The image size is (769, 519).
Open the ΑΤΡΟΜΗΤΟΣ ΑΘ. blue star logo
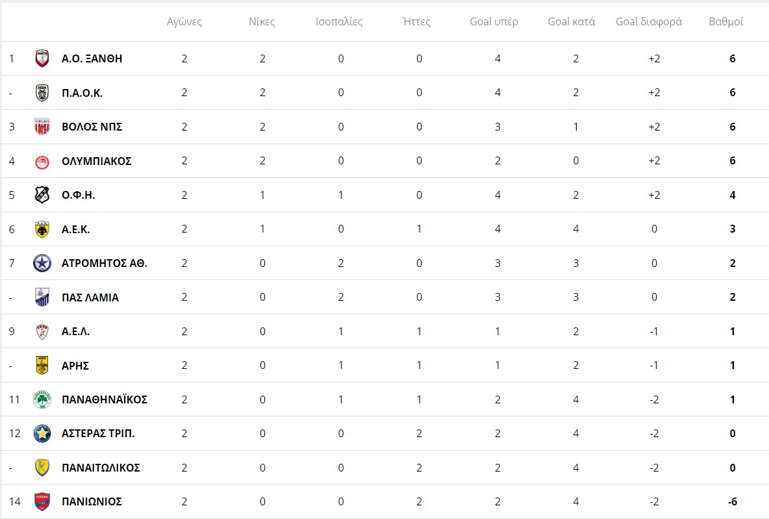pyautogui.click(x=42, y=263)
